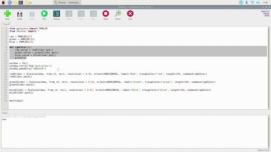Click the window.title('RGB Controller') line
This screenshot has width=271, height=152.
click(30, 66)
